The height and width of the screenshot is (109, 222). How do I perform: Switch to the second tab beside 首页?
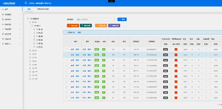43,9
